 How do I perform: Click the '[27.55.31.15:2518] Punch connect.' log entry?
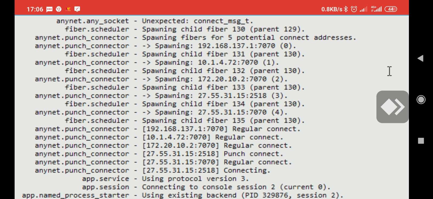[x=213, y=154]
